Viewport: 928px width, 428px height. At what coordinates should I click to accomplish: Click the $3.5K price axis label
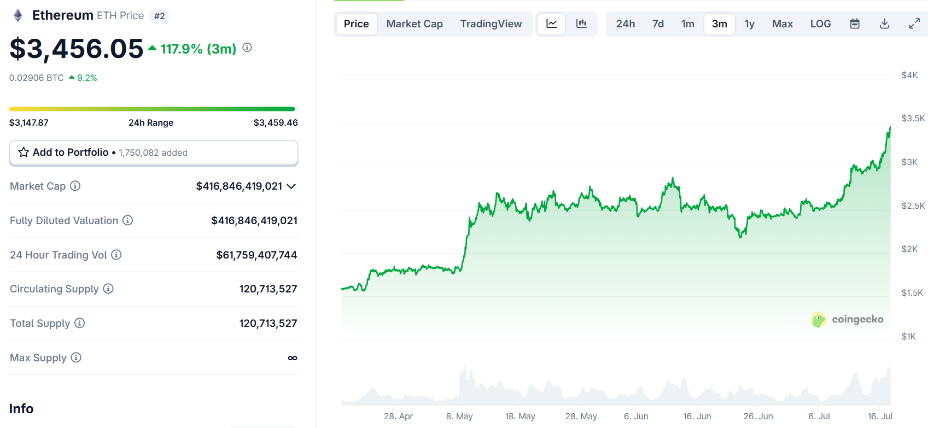point(913,118)
